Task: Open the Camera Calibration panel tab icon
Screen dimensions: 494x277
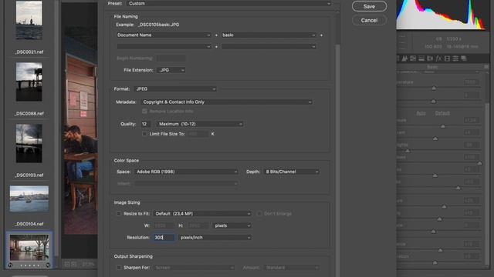Action: click(447, 58)
